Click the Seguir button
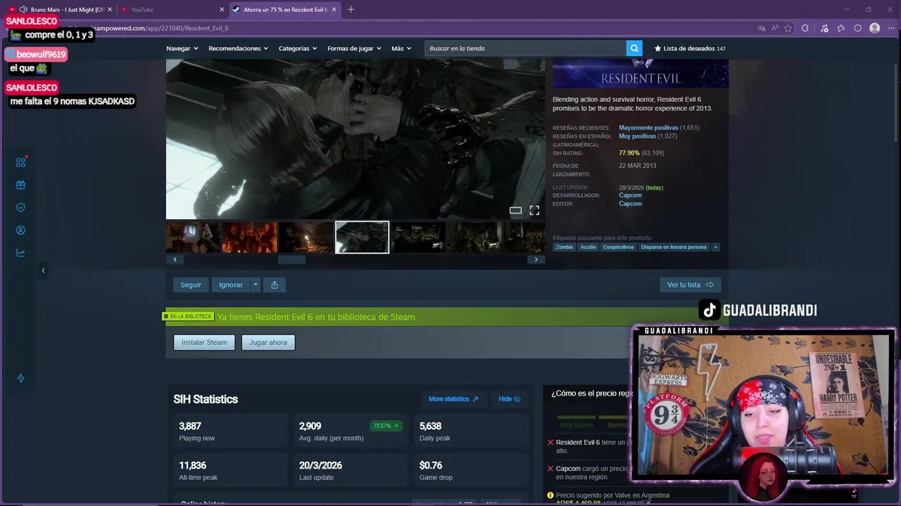901x506 pixels. coord(191,285)
